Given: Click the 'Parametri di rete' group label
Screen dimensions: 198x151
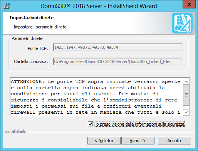Looking at the screenshot, I should coord(27,38).
